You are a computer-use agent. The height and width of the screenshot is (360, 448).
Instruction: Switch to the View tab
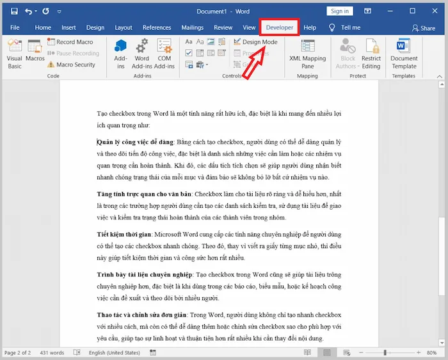point(249,27)
